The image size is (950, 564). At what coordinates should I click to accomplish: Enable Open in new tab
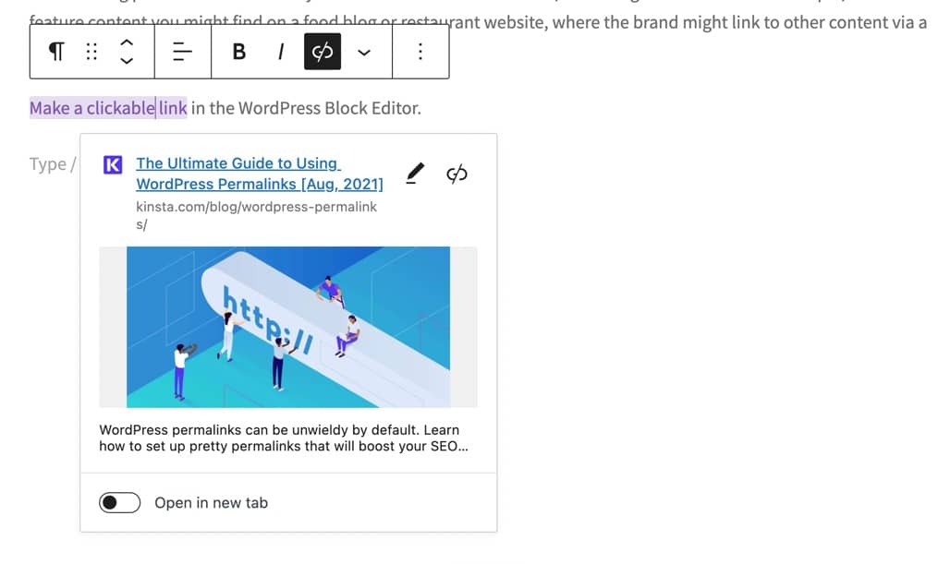118,502
